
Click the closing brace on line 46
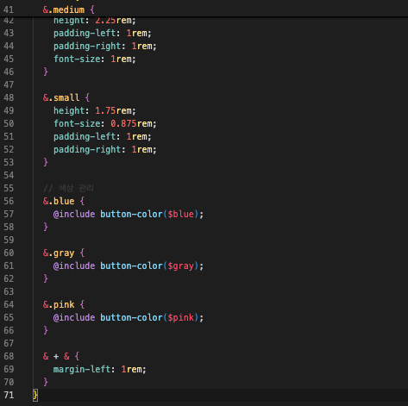46,72
